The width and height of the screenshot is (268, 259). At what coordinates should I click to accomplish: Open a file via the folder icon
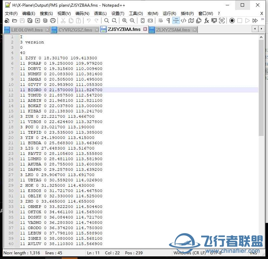pos(15,21)
